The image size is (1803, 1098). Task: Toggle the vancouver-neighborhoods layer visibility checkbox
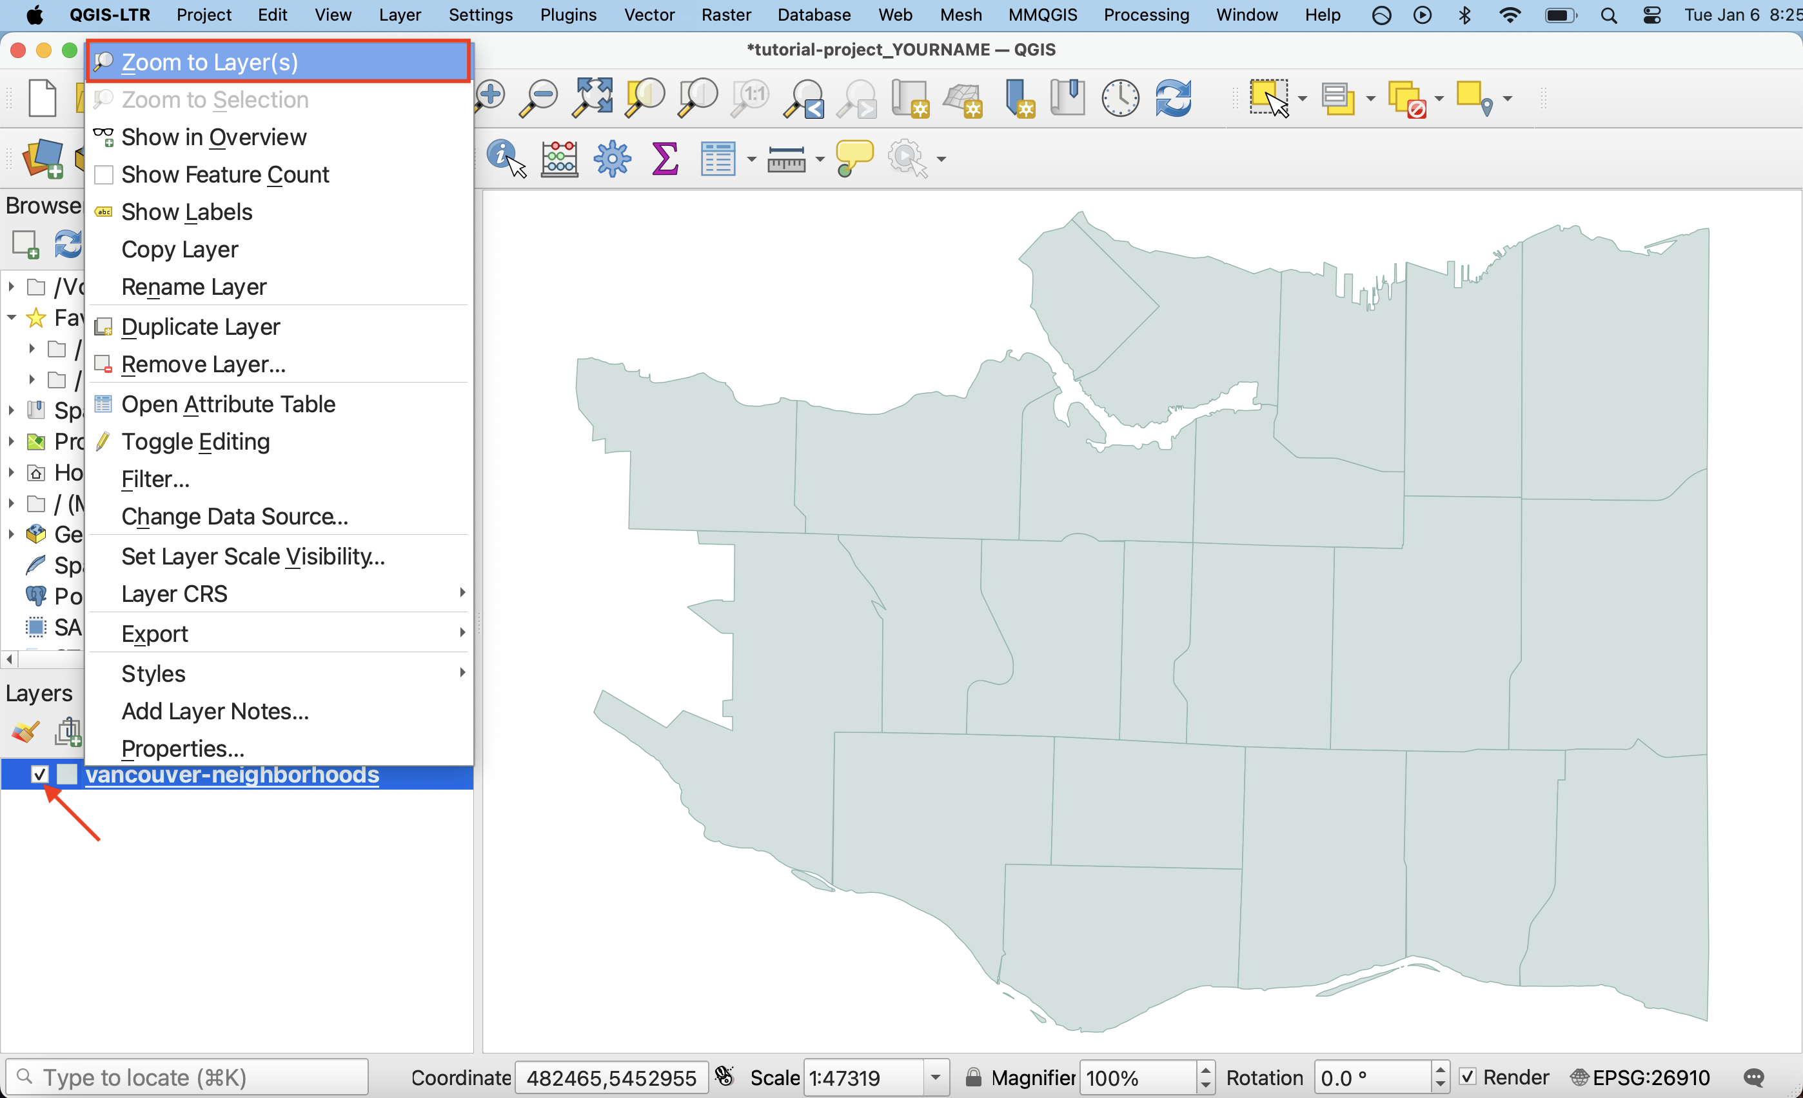click(39, 774)
